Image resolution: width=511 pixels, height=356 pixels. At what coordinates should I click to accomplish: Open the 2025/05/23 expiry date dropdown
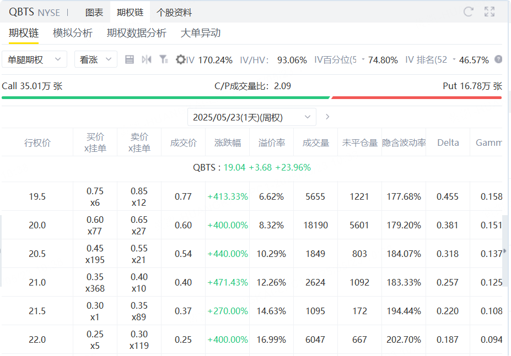point(251,117)
